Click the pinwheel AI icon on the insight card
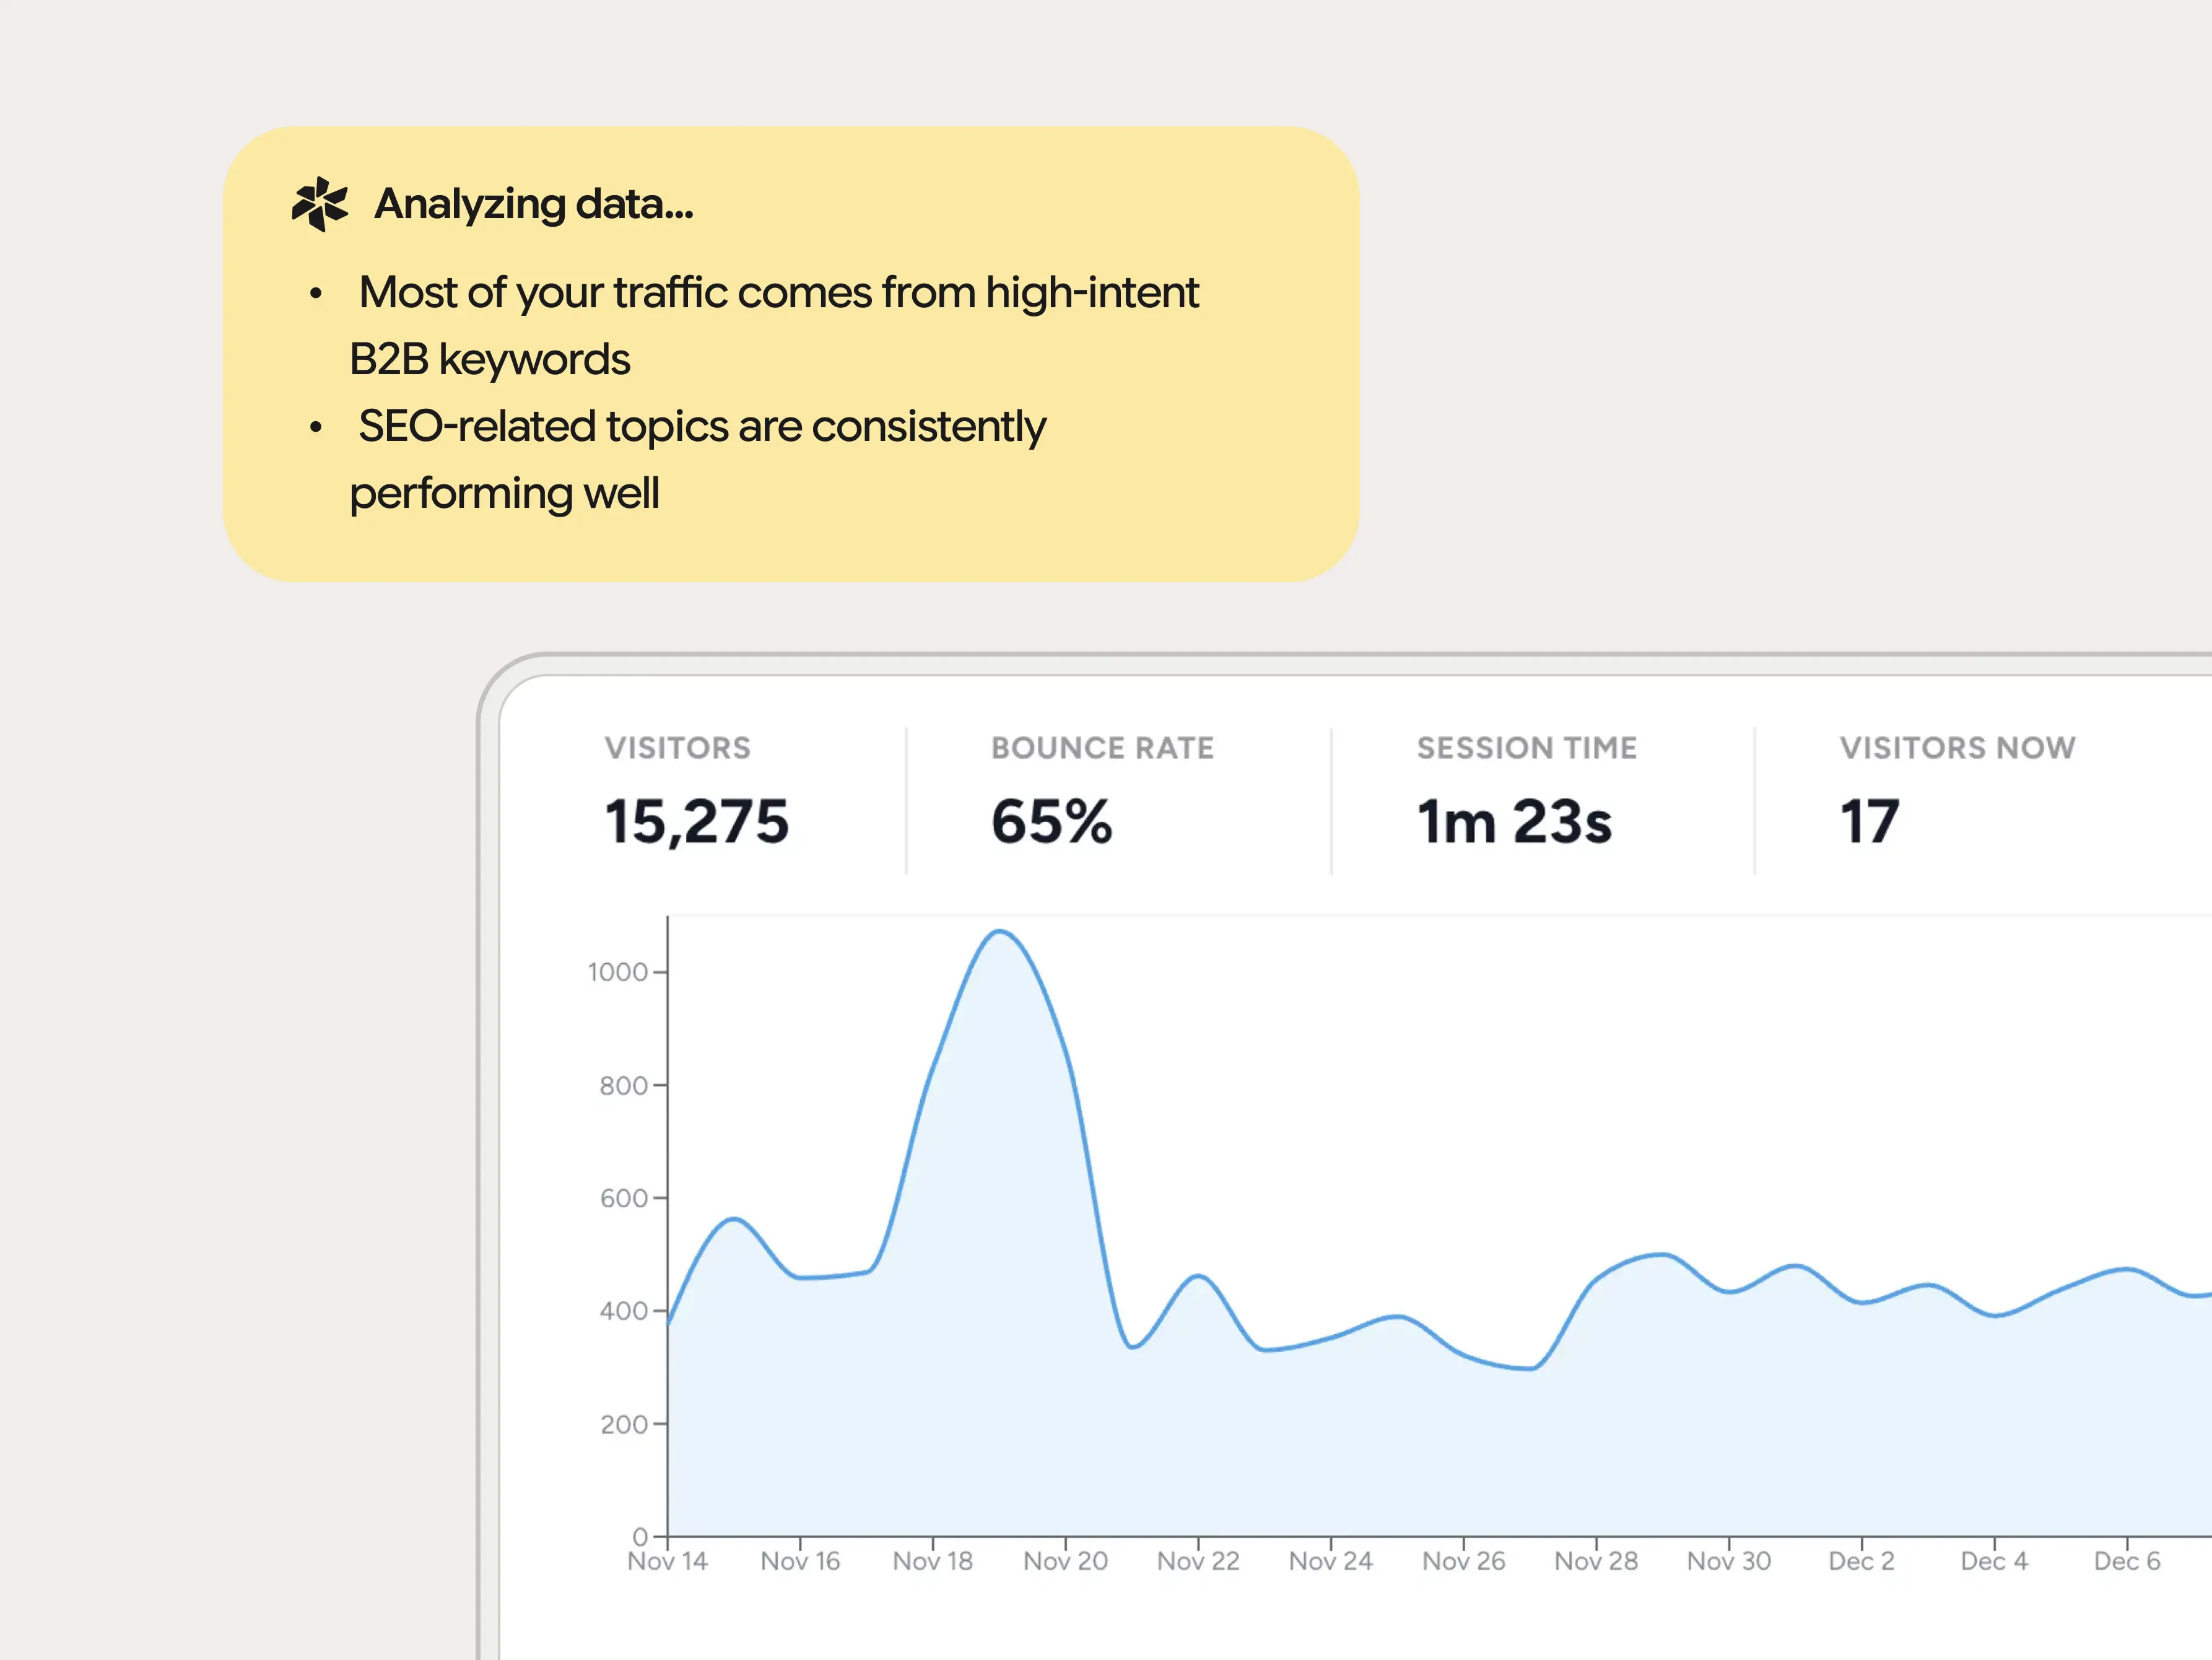 coord(318,203)
